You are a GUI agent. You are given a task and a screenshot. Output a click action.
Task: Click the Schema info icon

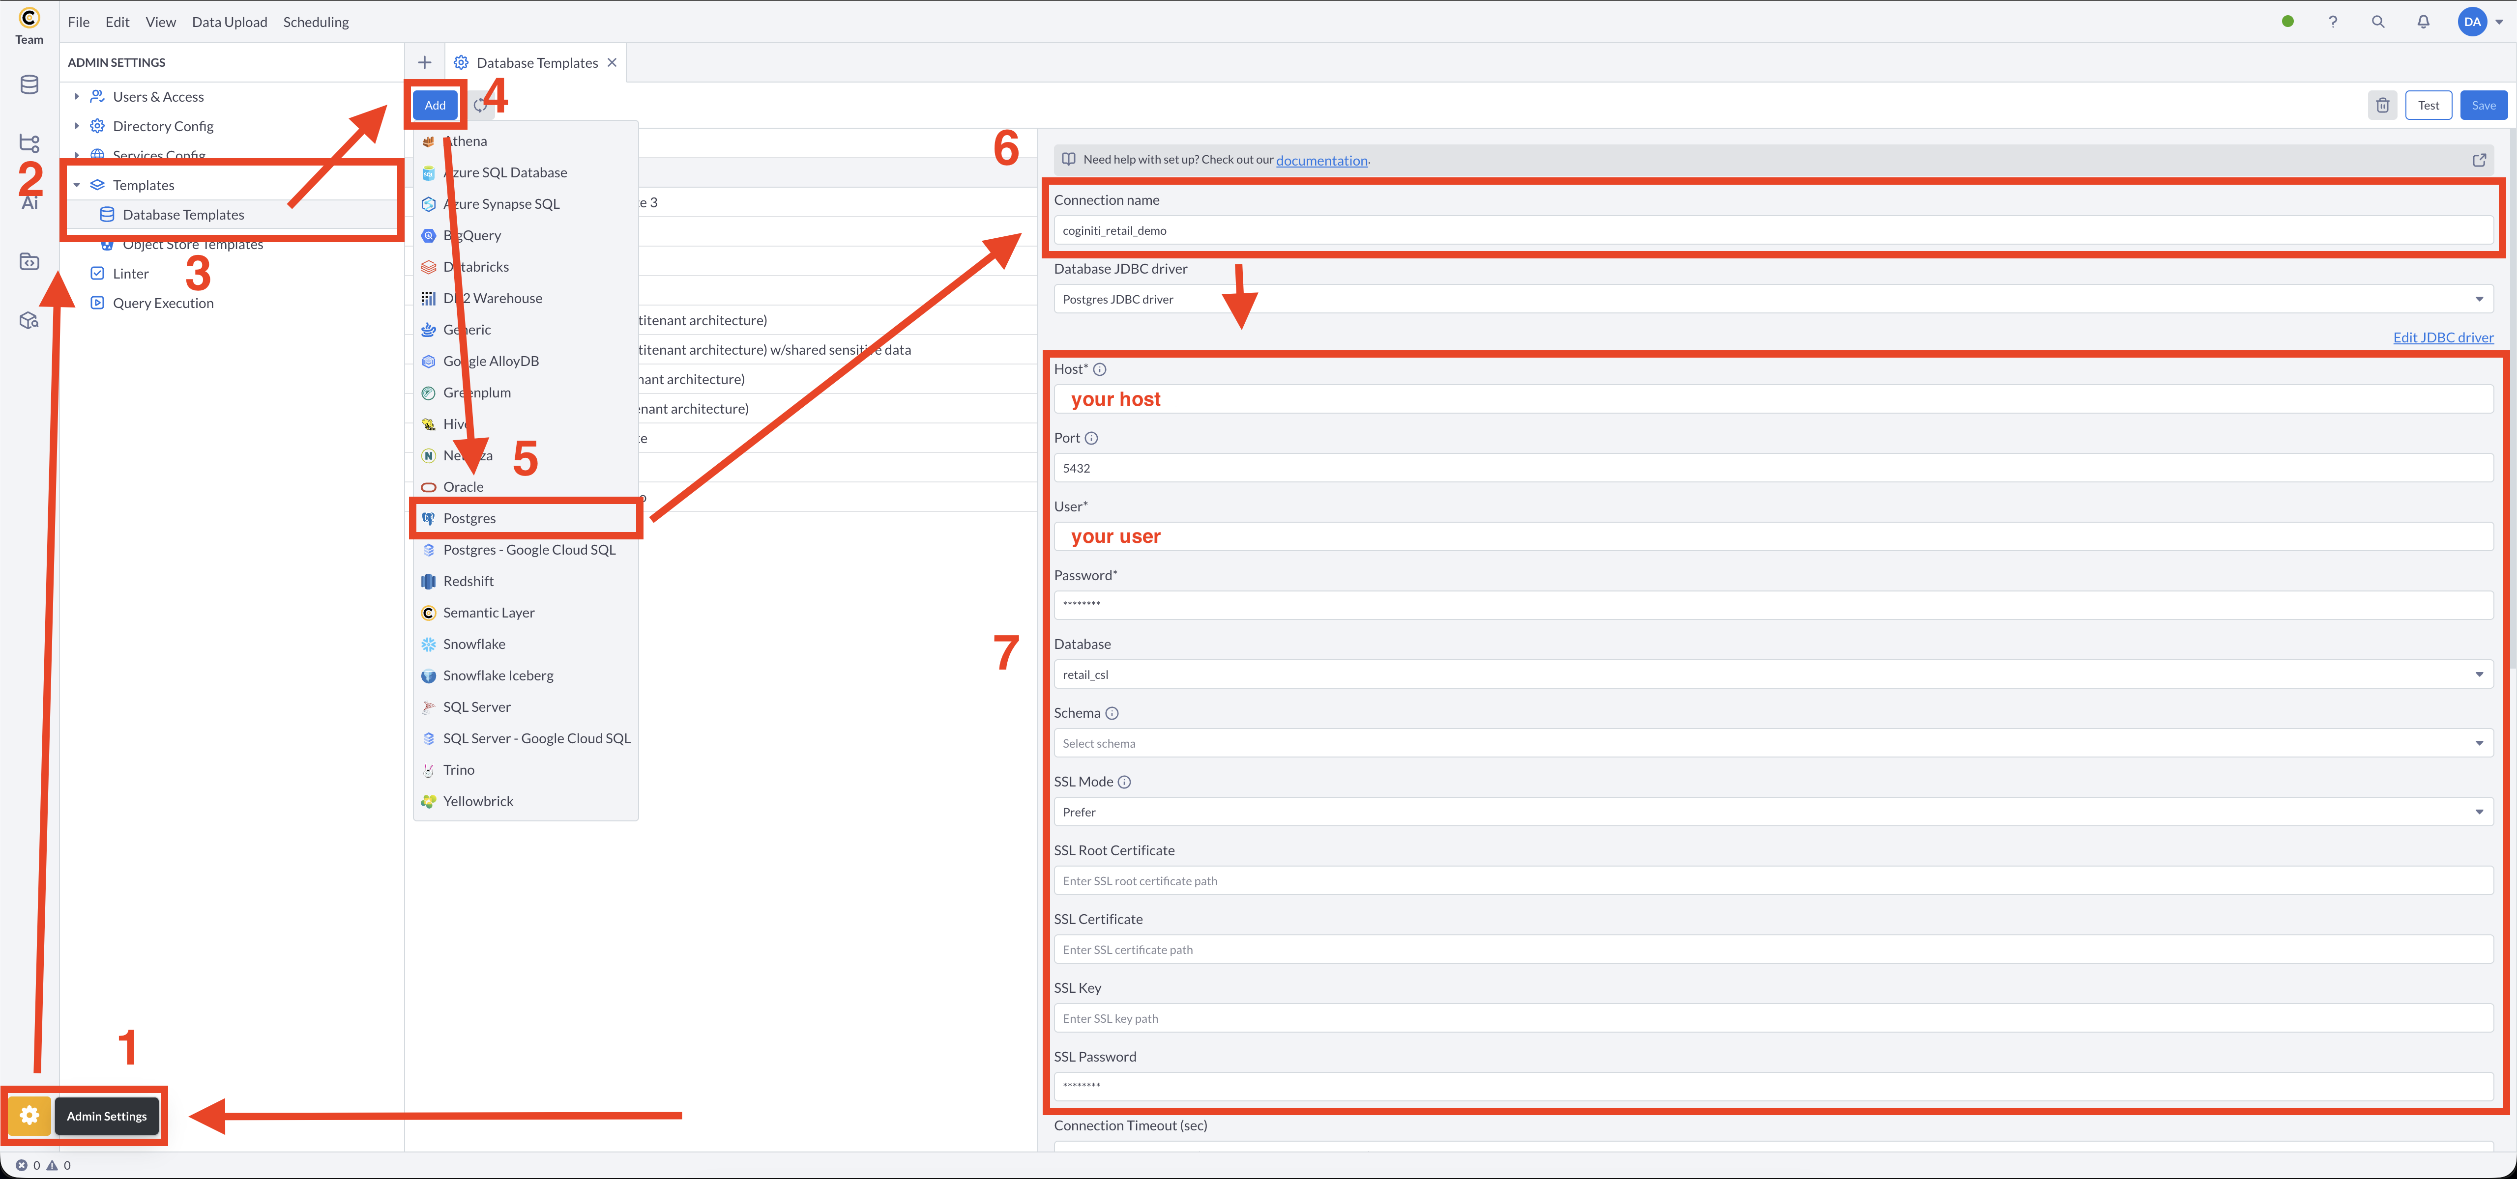pyautogui.click(x=1112, y=713)
